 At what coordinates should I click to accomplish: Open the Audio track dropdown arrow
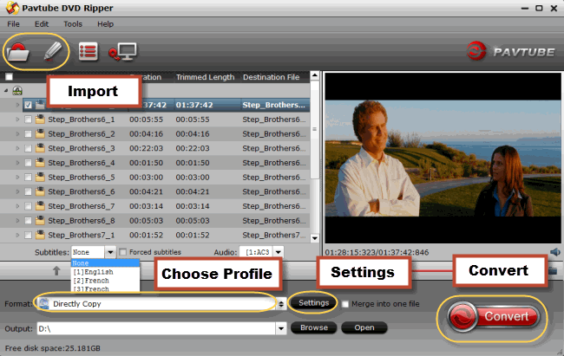(x=278, y=252)
